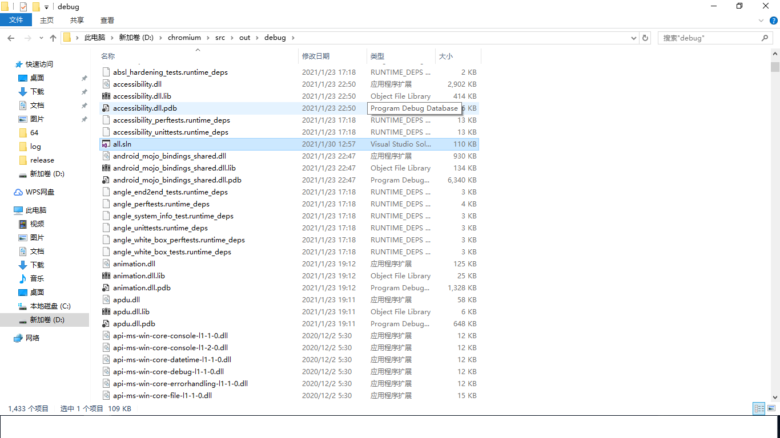Select the all.sln file
Screen dimensions: 780x438
click(123, 144)
